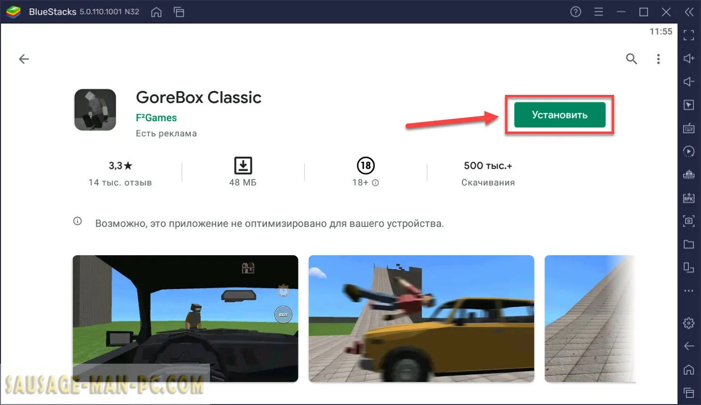Open the sync operations icon in sidebar
The height and width of the screenshot is (405, 701).
689,151
